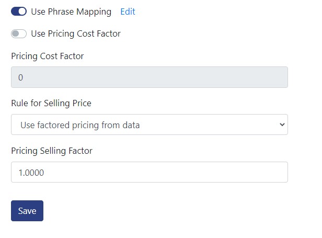322x238 pixels.
Task: Focus the Pricing Selling Factor input field
Action: pyautogui.click(x=149, y=172)
